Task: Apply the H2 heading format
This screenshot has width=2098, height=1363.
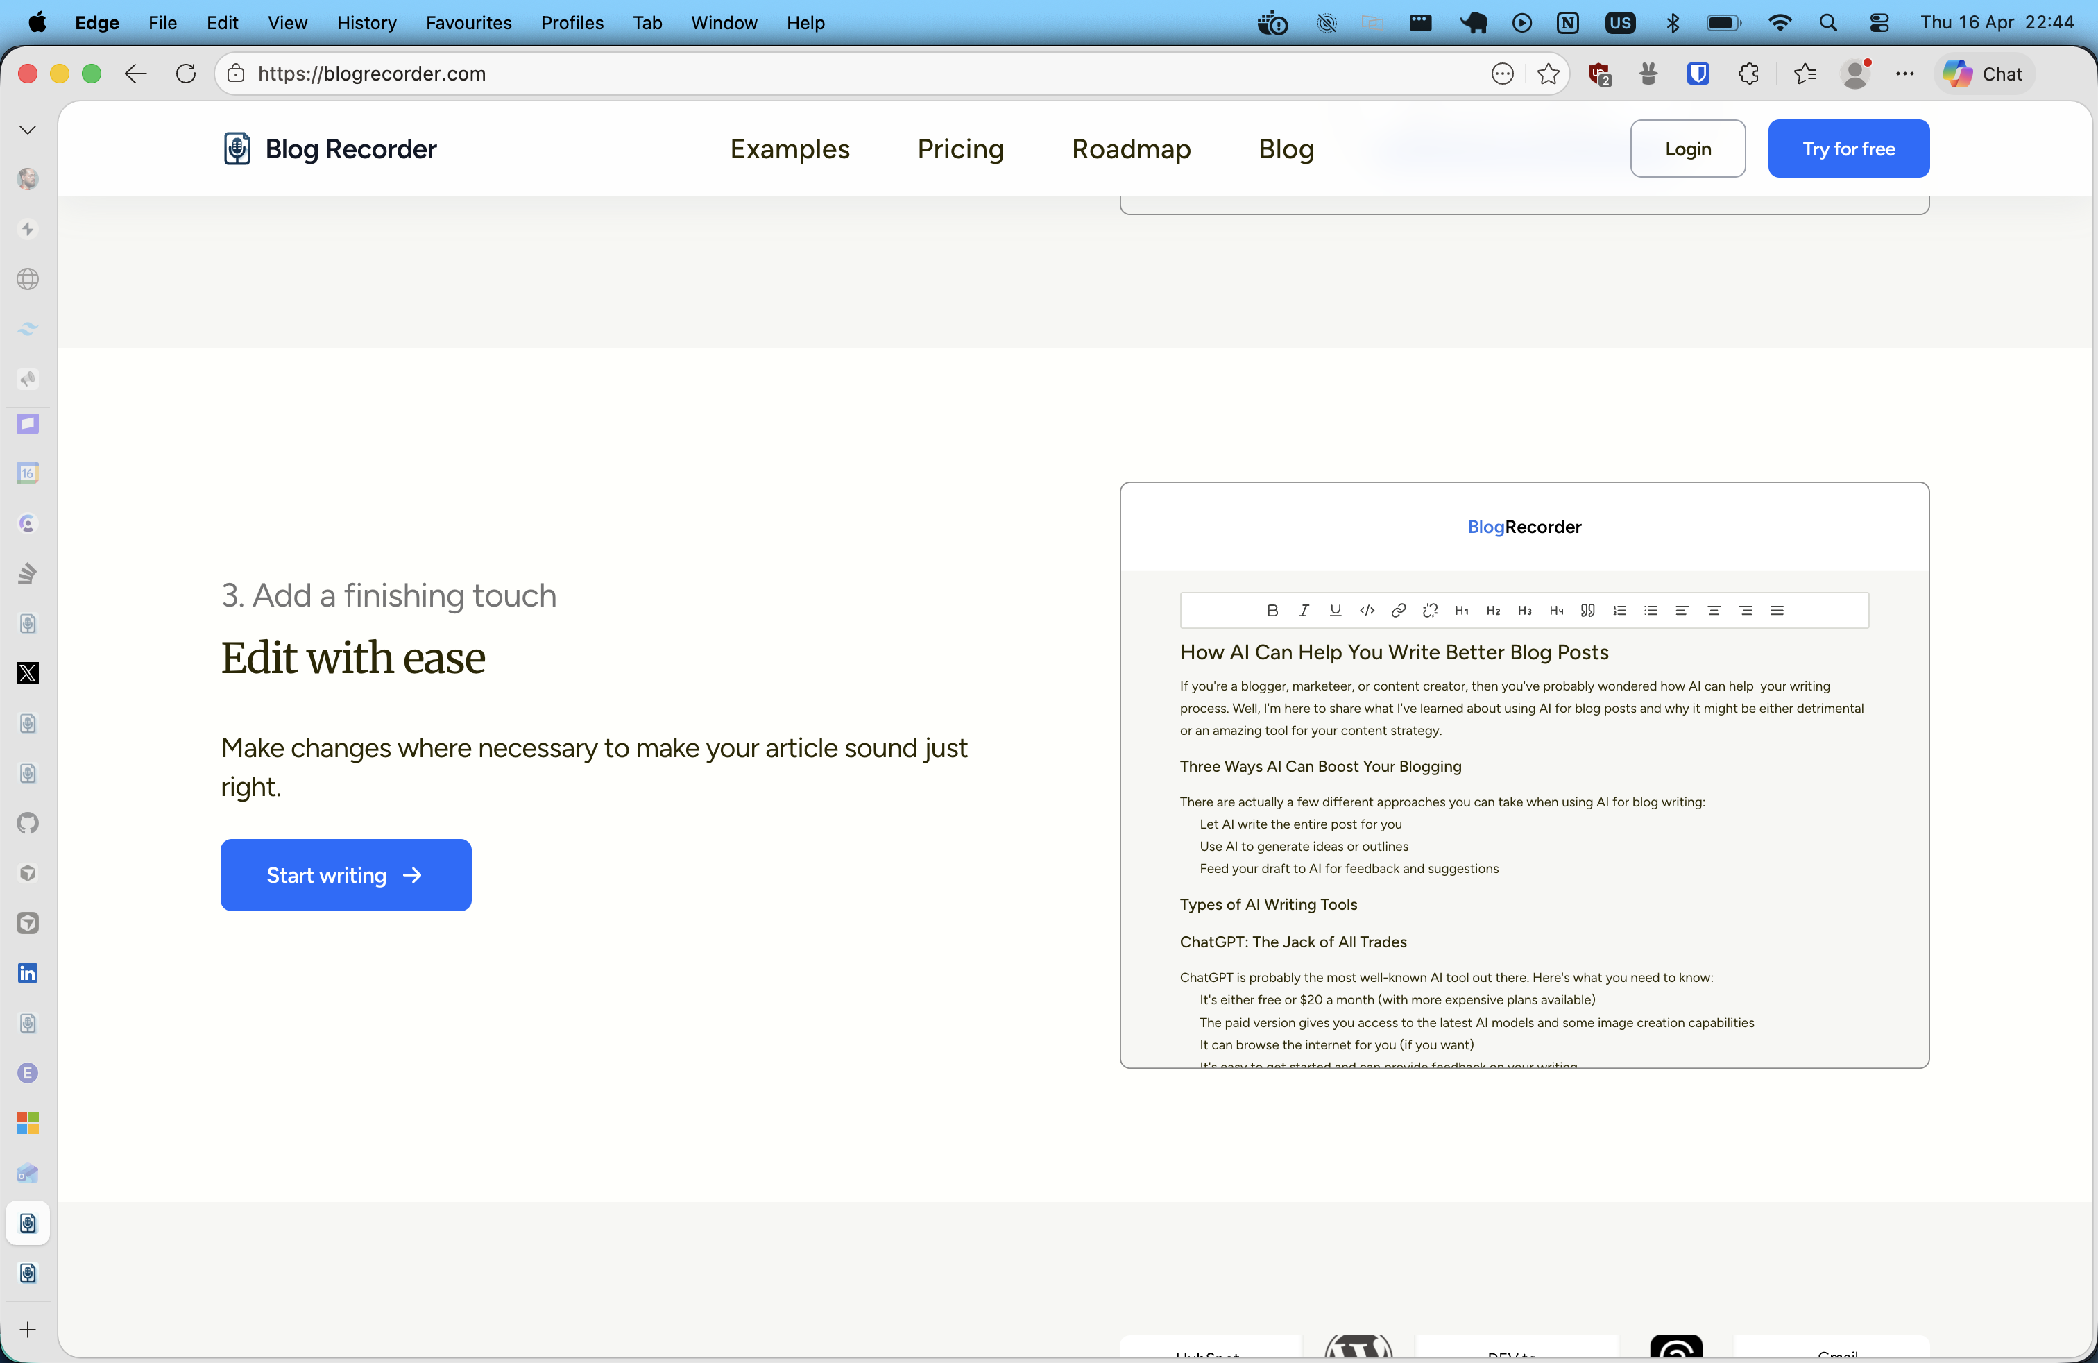Action: click(x=1493, y=610)
